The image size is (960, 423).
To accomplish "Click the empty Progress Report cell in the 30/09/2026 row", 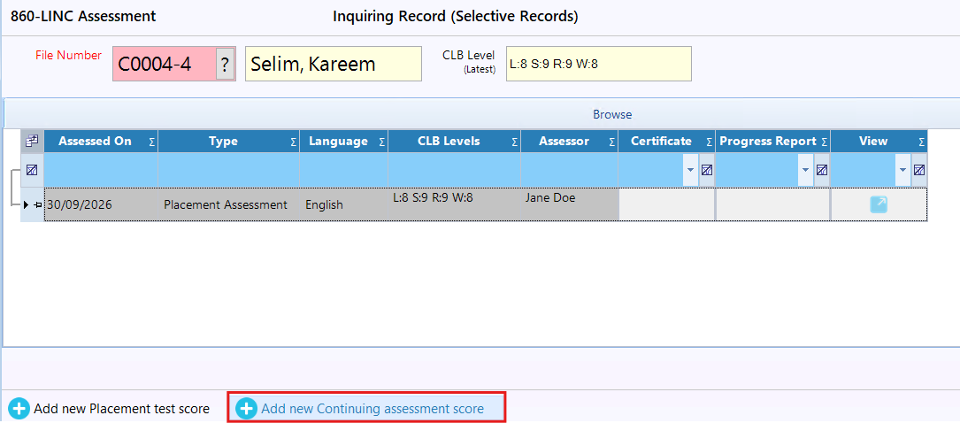I will click(772, 205).
